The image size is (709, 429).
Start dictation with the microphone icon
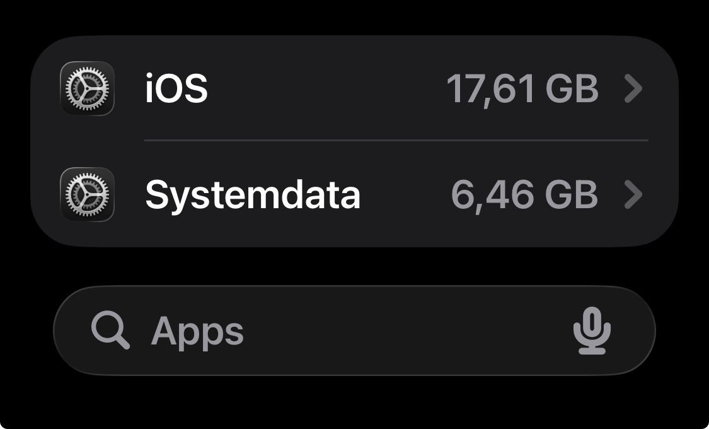592,331
